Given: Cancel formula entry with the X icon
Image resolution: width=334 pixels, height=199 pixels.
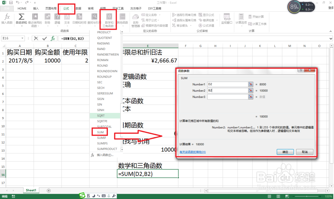Looking at the screenshot, I should click(x=36, y=38).
